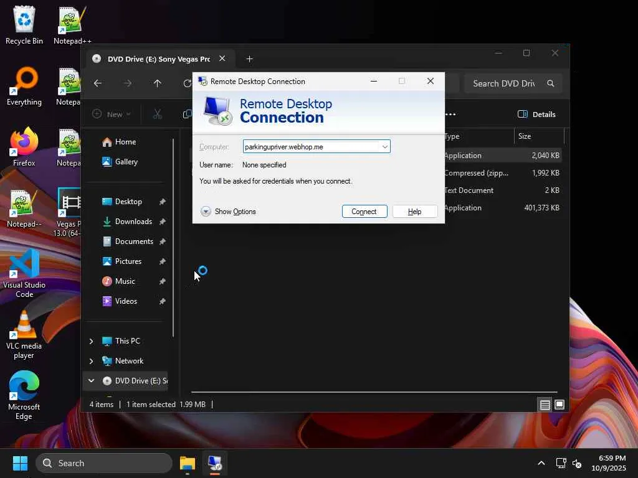Open pinned Downloads folder in sidebar

128,222
